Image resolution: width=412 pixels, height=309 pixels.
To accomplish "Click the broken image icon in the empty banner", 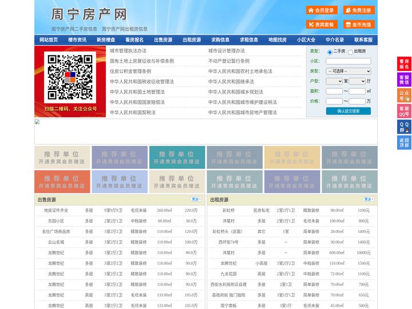I will [37, 121].
